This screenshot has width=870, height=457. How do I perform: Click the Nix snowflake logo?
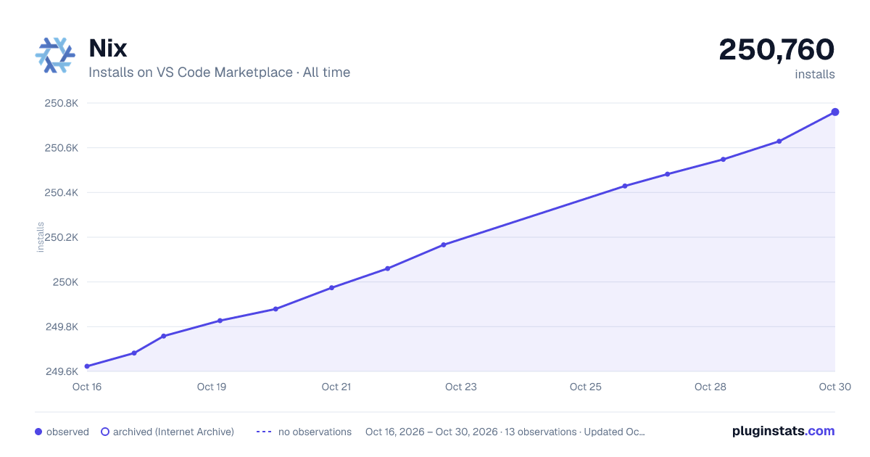pos(55,55)
